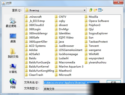Select the SogouExplorer folder
125x95 pixels.
pyautogui.click(x=96, y=33)
